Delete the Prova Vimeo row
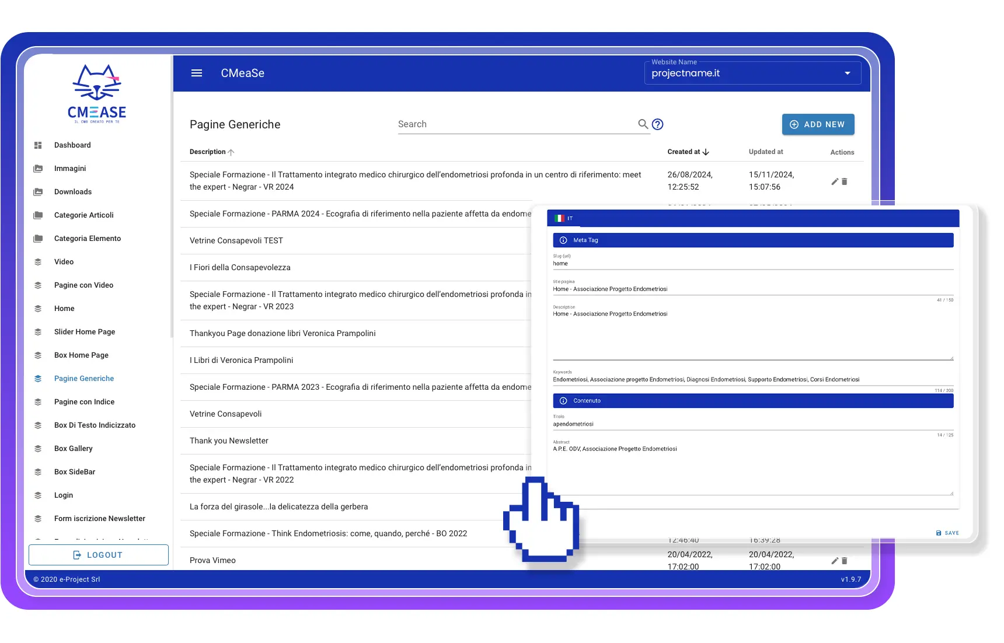This screenshot has width=1004, height=643. pos(844,561)
